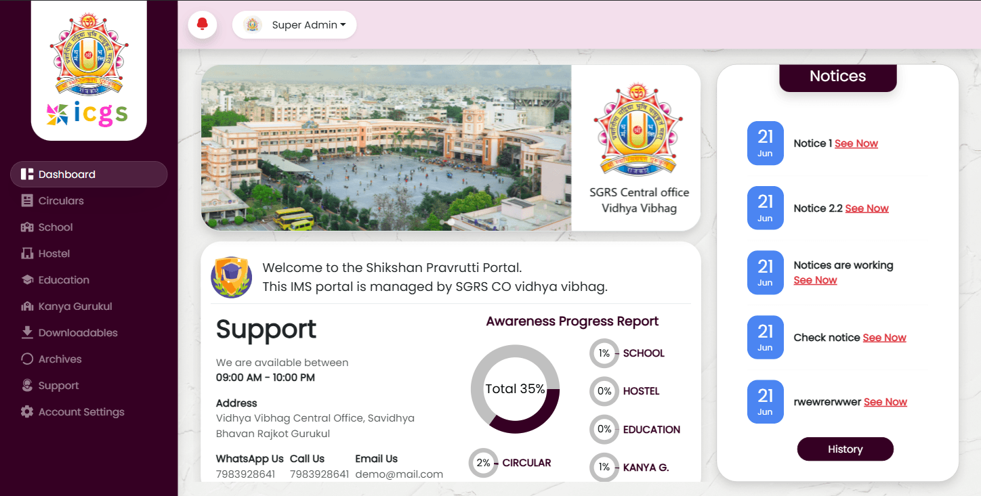
Task: Follow See Now link for Notice 2.2
Action: 867,208
